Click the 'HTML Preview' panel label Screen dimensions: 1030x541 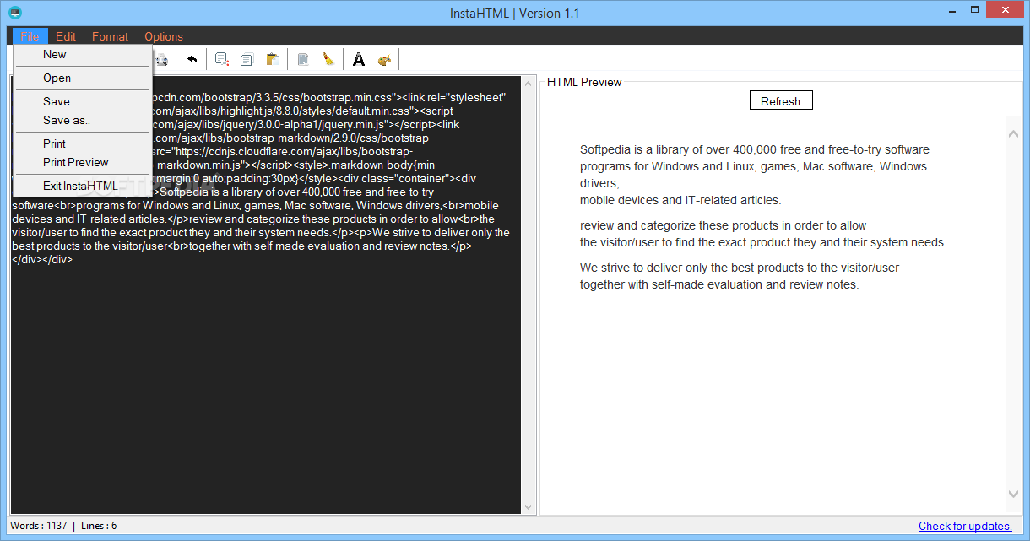point(584,82)
